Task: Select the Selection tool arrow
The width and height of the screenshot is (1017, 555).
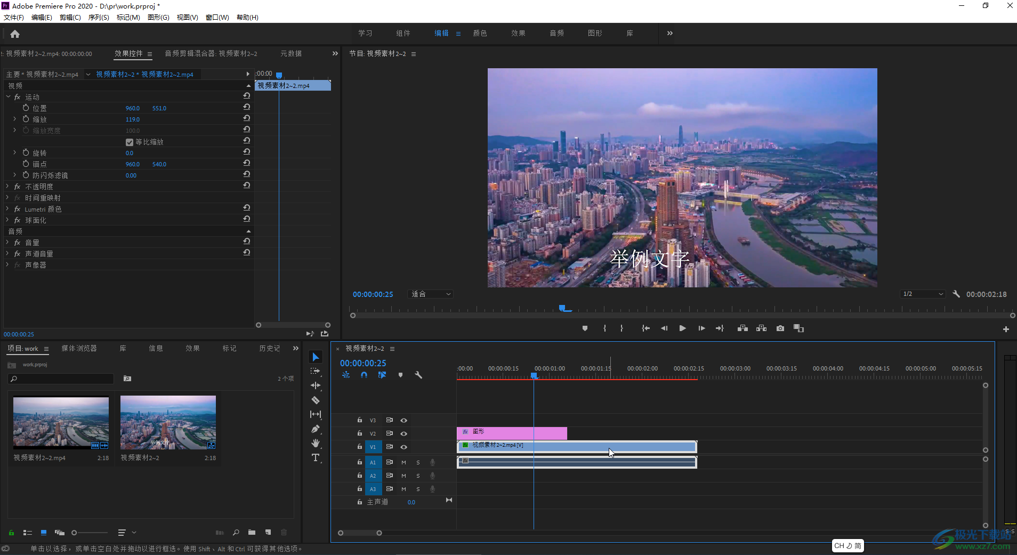Action: pos(316,357)
